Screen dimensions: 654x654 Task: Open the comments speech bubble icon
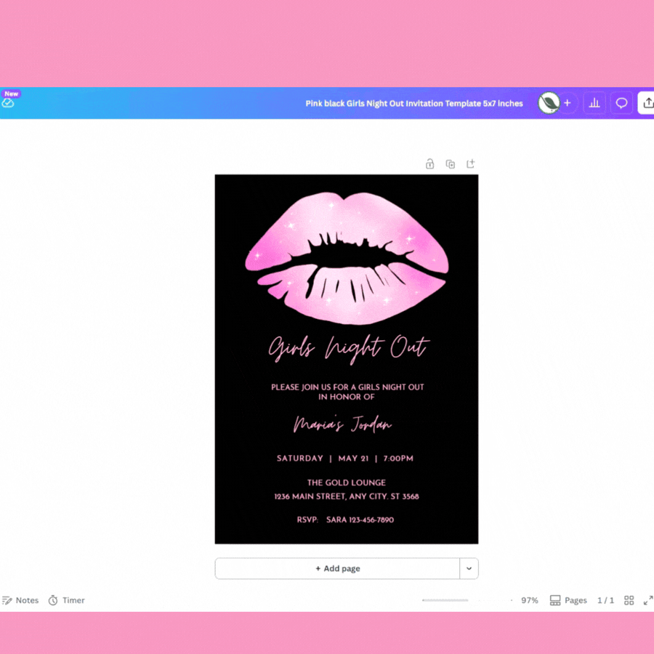coord(621,103)
